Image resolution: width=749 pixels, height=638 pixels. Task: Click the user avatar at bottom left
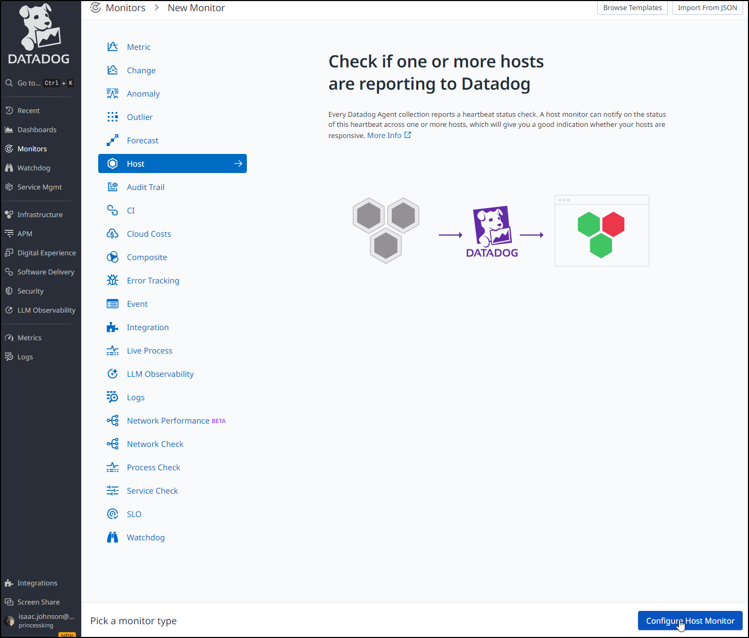coord(9,620)
